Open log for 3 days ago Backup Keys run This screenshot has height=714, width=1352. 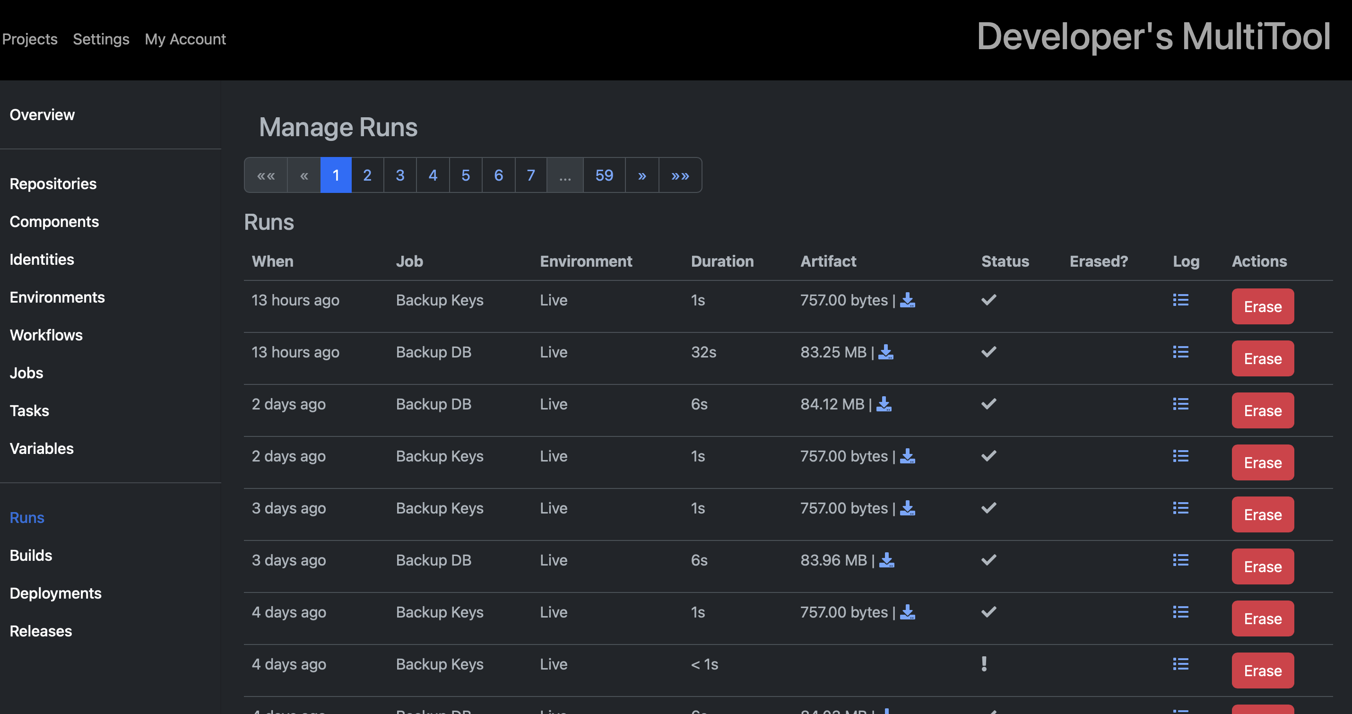1180,508
